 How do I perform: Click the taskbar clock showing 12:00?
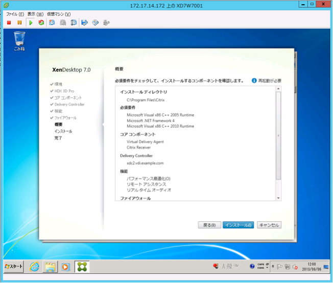[312, 267]
